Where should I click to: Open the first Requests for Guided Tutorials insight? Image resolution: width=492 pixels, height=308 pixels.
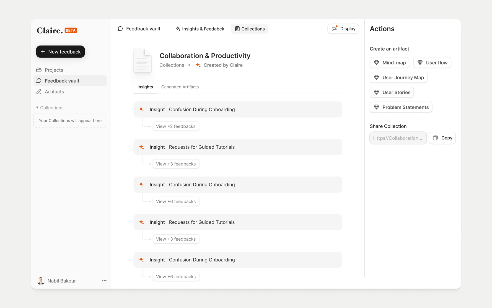pyautogui.click(x=238, y=147)
